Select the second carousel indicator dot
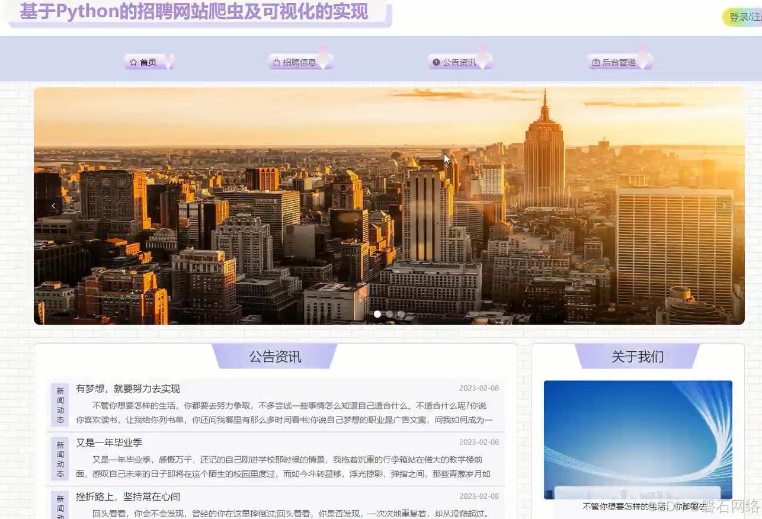The image size is (762, 519). (389, 315)
